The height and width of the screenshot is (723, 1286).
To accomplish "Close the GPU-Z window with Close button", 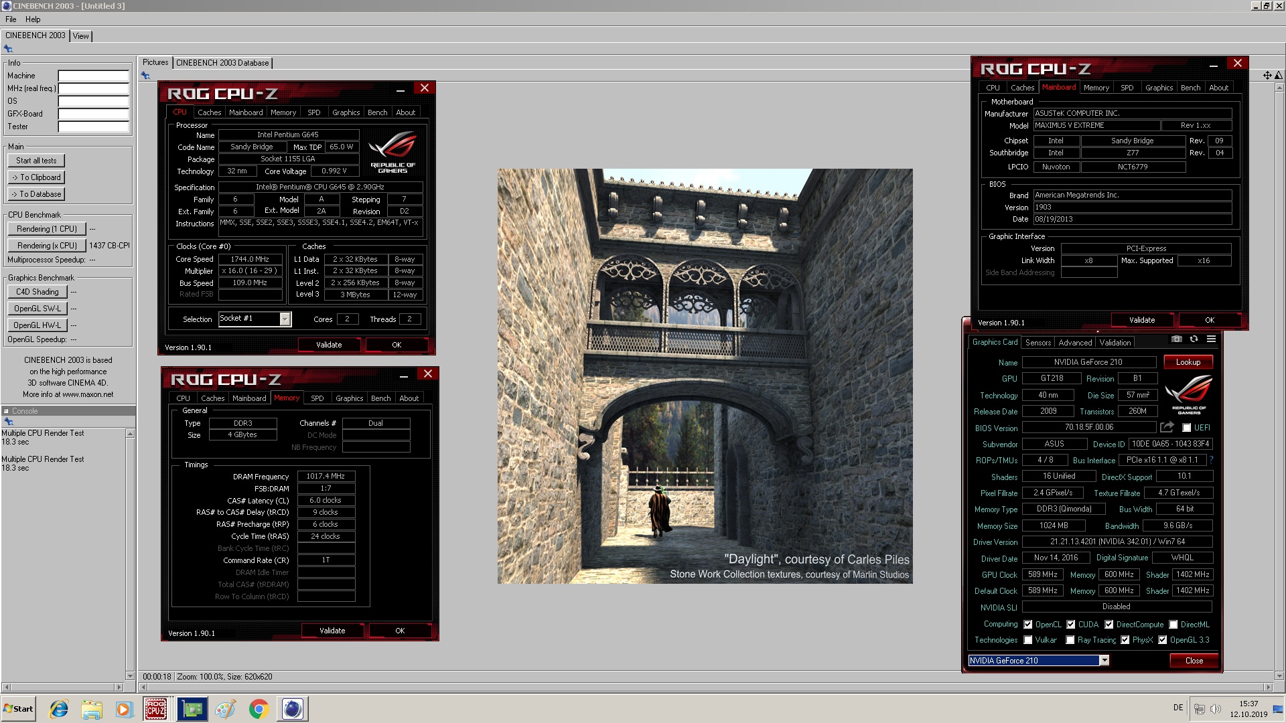I will pyautogui.click(x=1194, y=661).
